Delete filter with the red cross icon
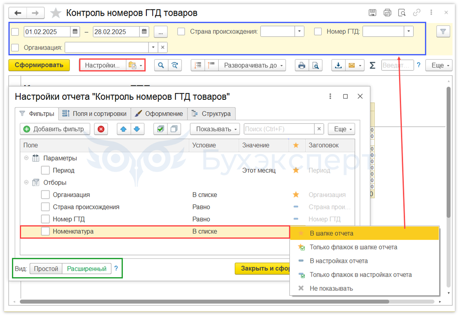 click(101, 129)
